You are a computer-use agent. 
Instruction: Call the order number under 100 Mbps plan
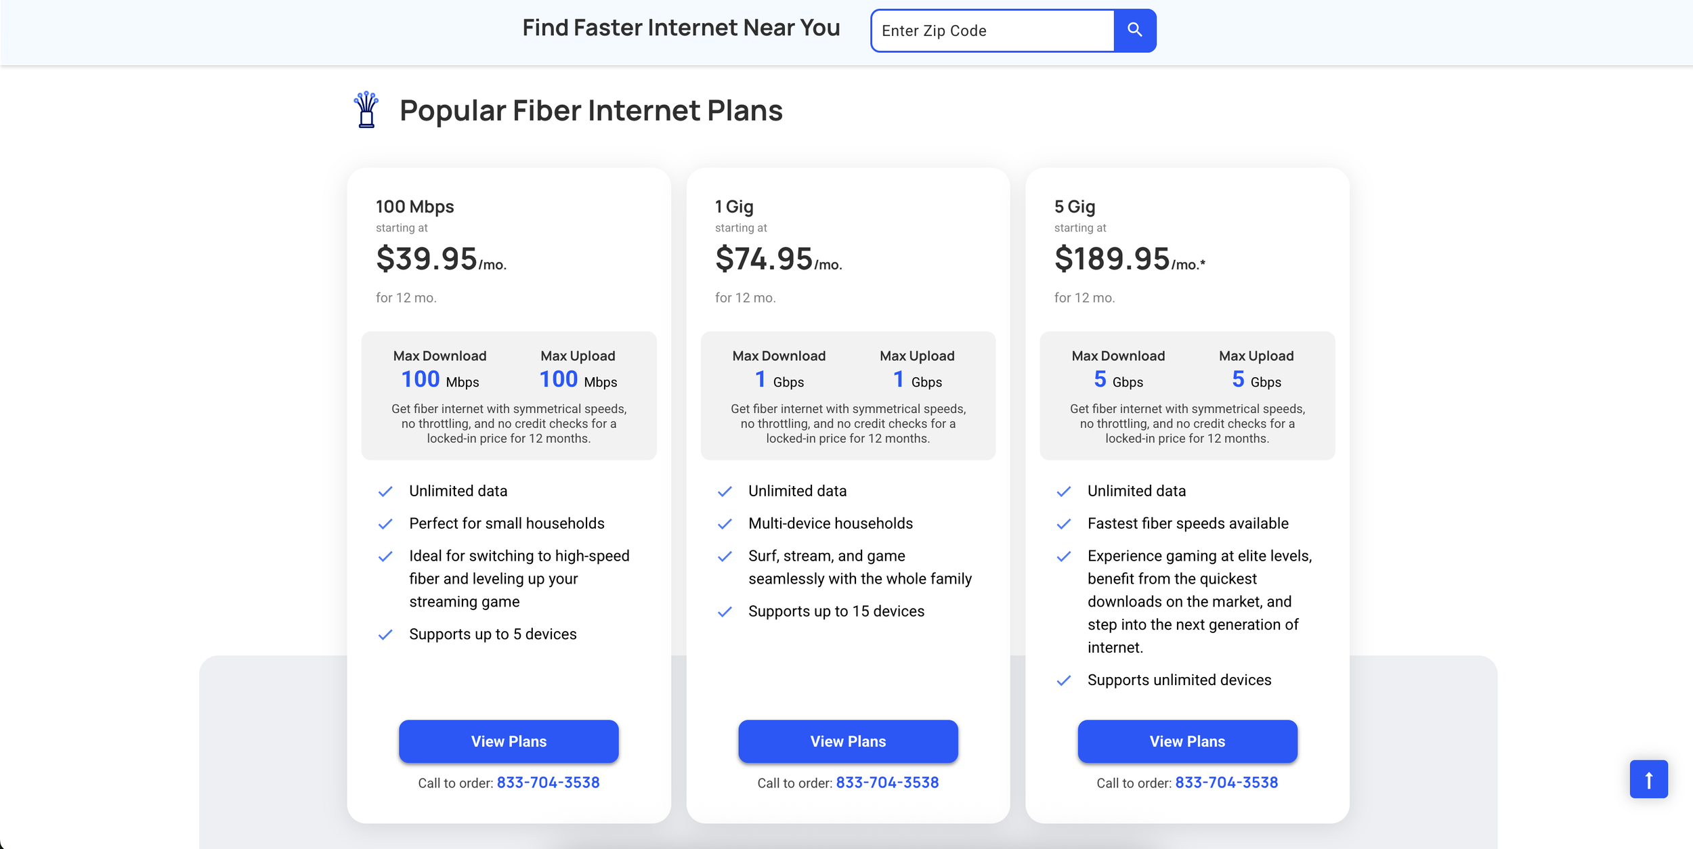(x=548, y=783)
